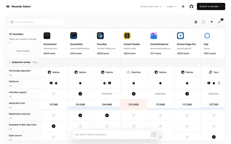Image resolution: width=231 pixels, height=144 pixels.
Task: Click the Screen Sage Pro app icon
Action: click(x=180, y=36)
